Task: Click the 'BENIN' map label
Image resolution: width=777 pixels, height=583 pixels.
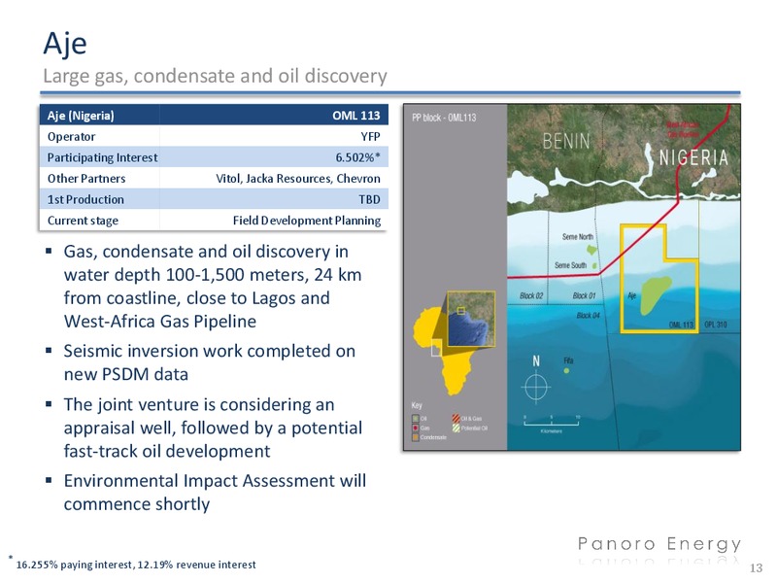Action: point(566,141)
